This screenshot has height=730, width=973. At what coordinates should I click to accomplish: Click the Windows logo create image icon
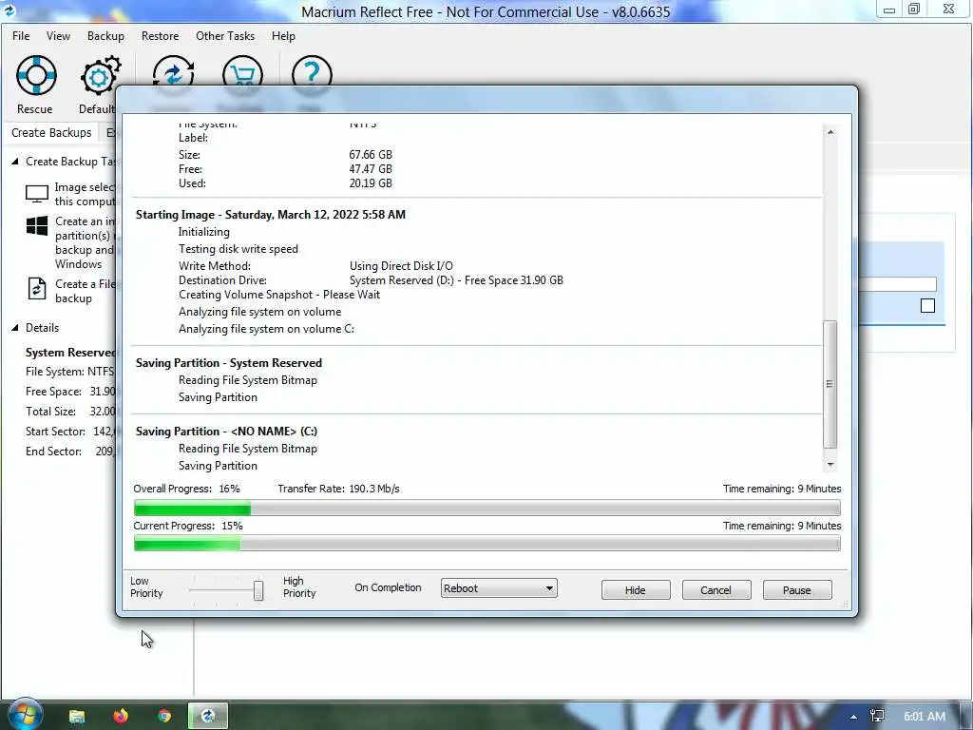coord(37,225)
